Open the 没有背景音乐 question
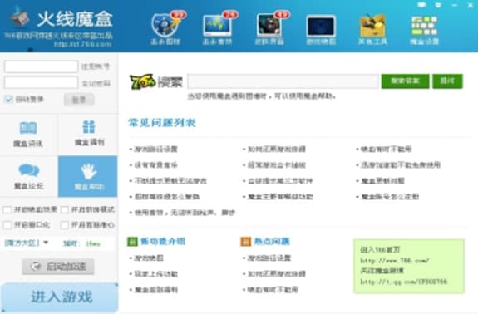The image size is (478, 314). point(155,165)
